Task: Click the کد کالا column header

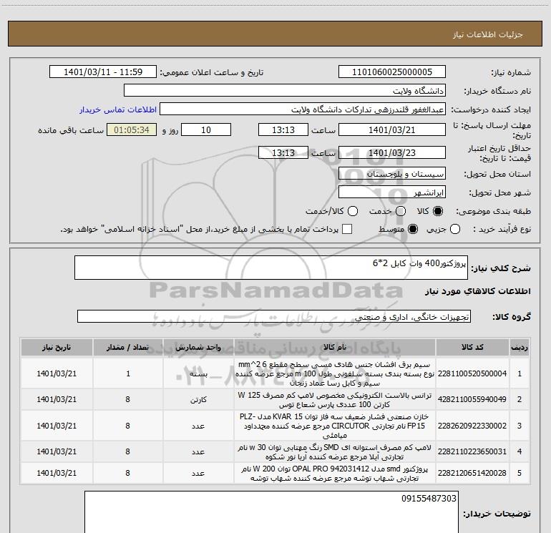Action: [x=472, y=348]
